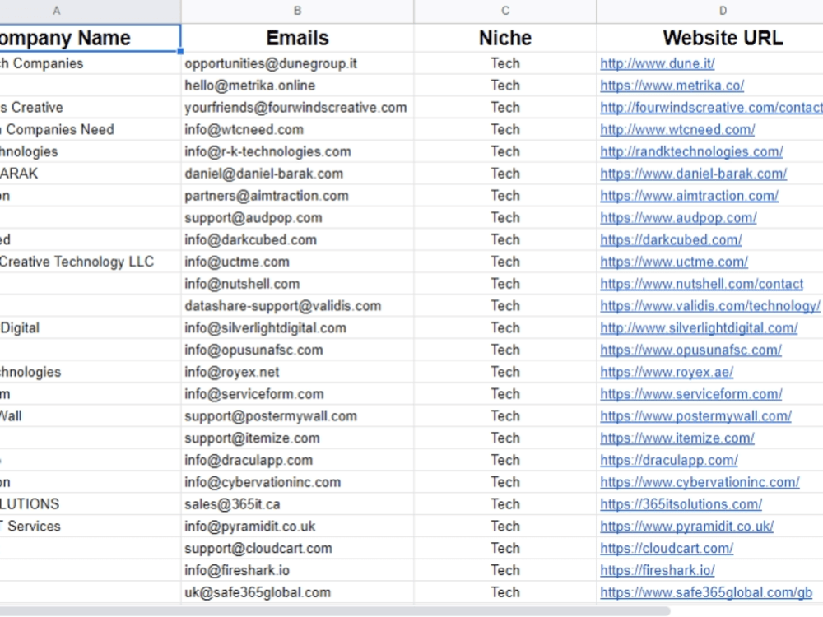Select cell support@itemize.com

pos(297,438)
